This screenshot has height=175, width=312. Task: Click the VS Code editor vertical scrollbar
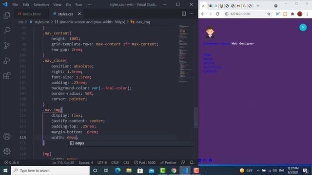196,117
